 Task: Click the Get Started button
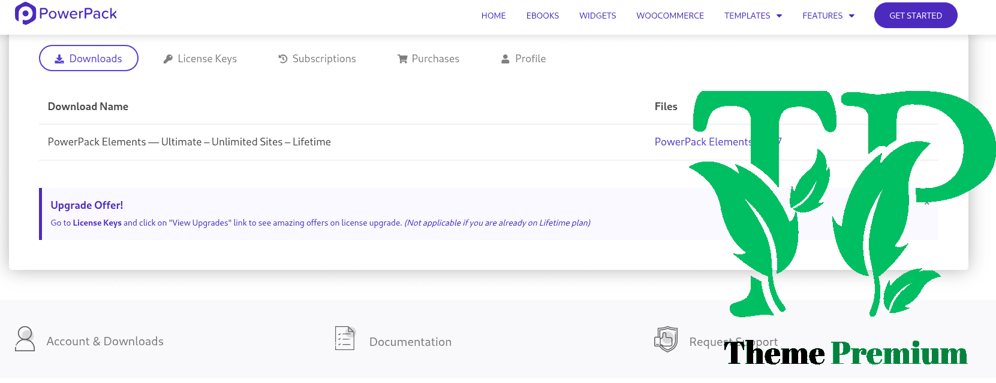tap(916, 16)
